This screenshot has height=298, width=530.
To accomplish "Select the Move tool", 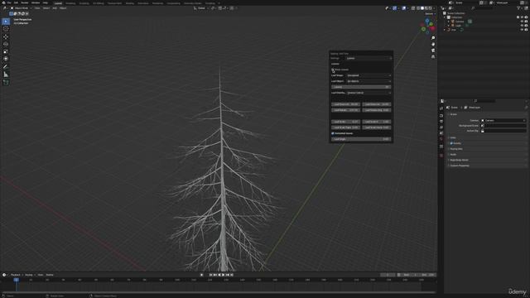I will coord(6,36).
